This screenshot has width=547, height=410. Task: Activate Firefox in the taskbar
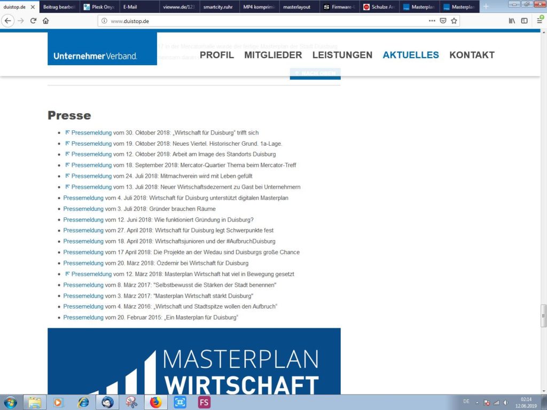tap(155, 403)
